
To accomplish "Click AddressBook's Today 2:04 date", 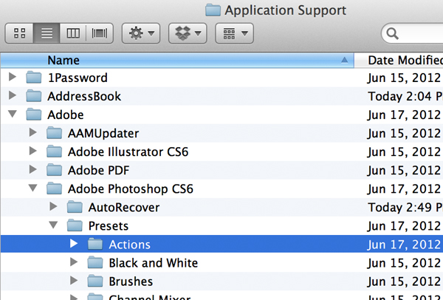I will (405, 96).
